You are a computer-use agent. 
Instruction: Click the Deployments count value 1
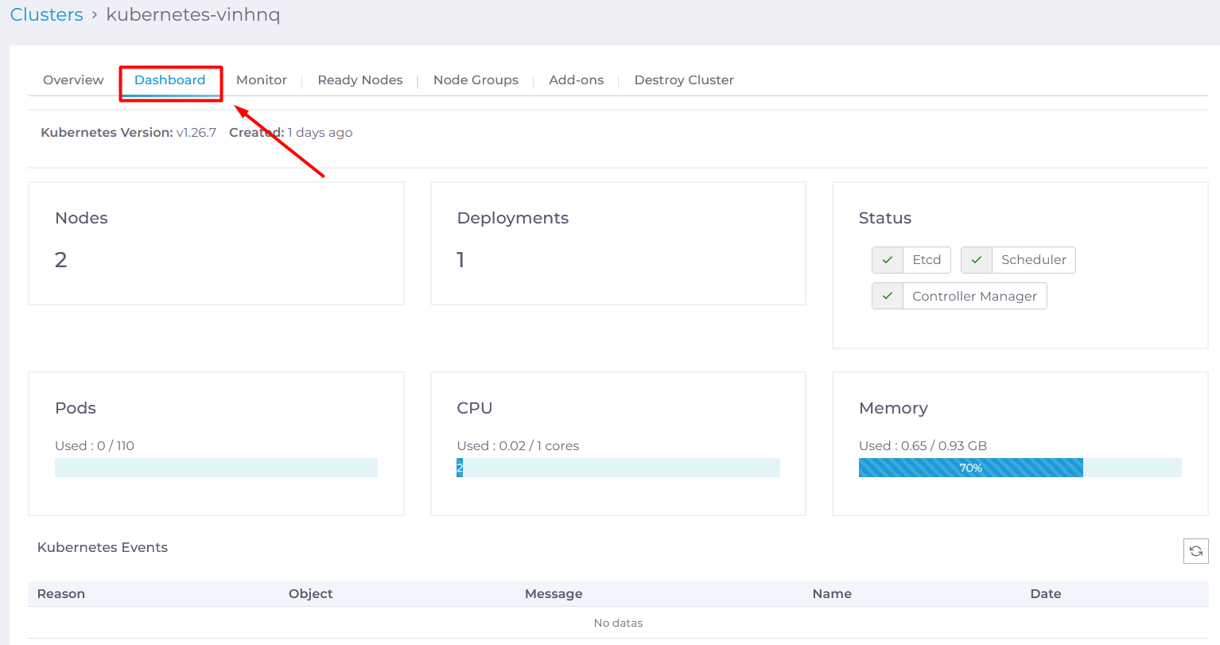460,259
